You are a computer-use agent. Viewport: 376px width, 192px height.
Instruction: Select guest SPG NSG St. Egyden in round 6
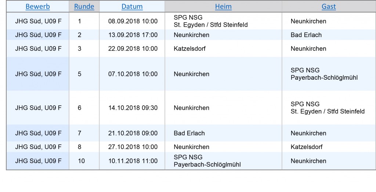coord(328,108)
